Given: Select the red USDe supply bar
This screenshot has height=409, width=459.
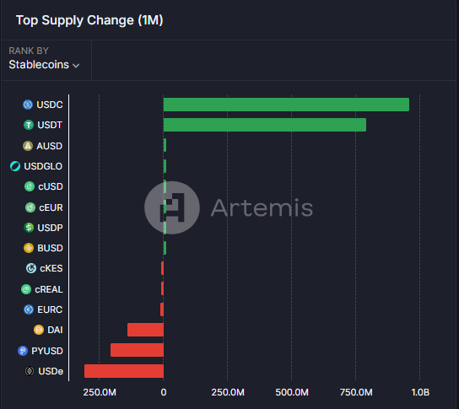Looking at the screenshot, I should pyautogui.click(x=124, y=371).
